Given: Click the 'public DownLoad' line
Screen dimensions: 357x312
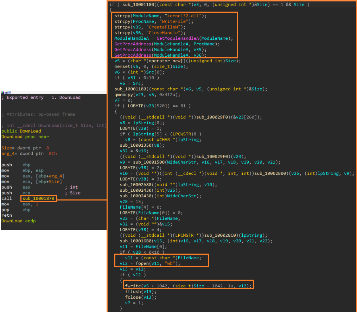Looking at the screenshot, I should tap(21, 131).
